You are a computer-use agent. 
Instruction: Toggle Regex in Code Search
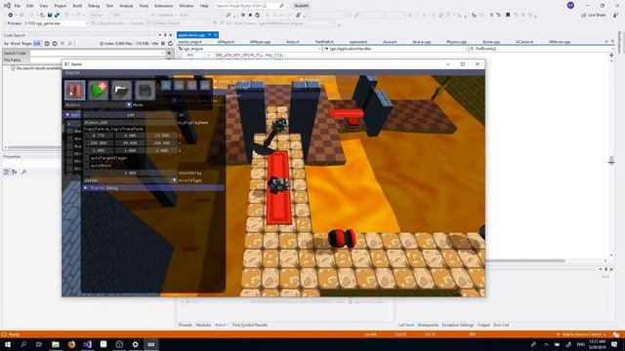coord(26,43)
